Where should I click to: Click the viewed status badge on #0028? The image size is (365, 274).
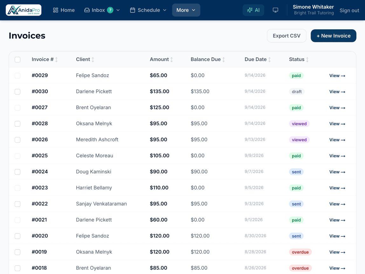pos(299,124)
